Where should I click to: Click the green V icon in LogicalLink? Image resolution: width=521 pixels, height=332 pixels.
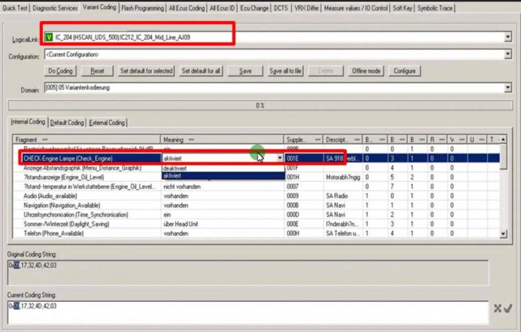(49, 37)
